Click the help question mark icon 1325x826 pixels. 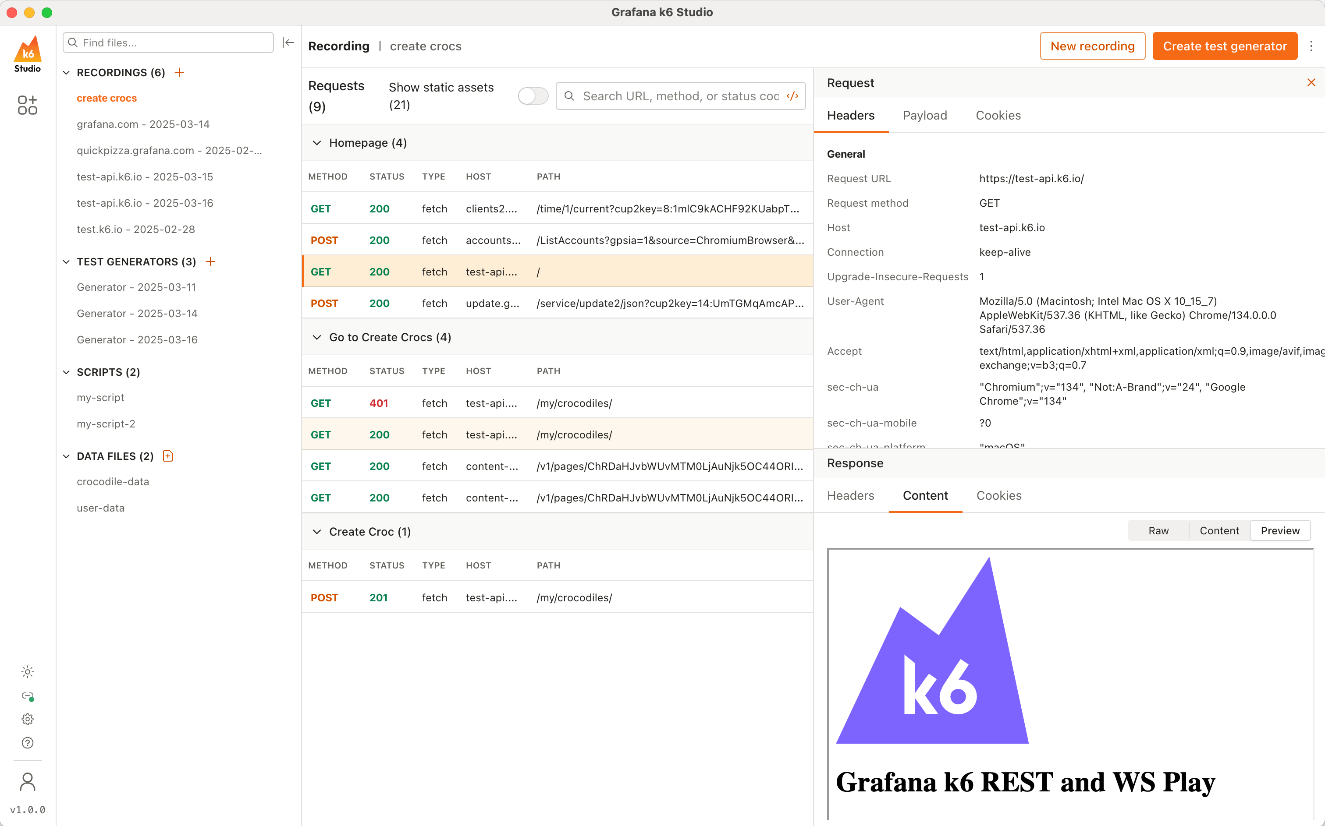[27, 743]
